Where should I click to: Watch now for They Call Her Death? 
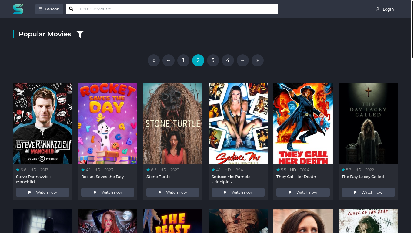[x=303, y=192]
